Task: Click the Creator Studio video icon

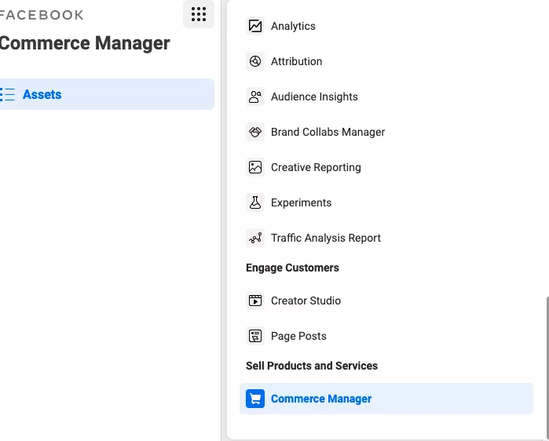Action: click(x=255, y=301)
